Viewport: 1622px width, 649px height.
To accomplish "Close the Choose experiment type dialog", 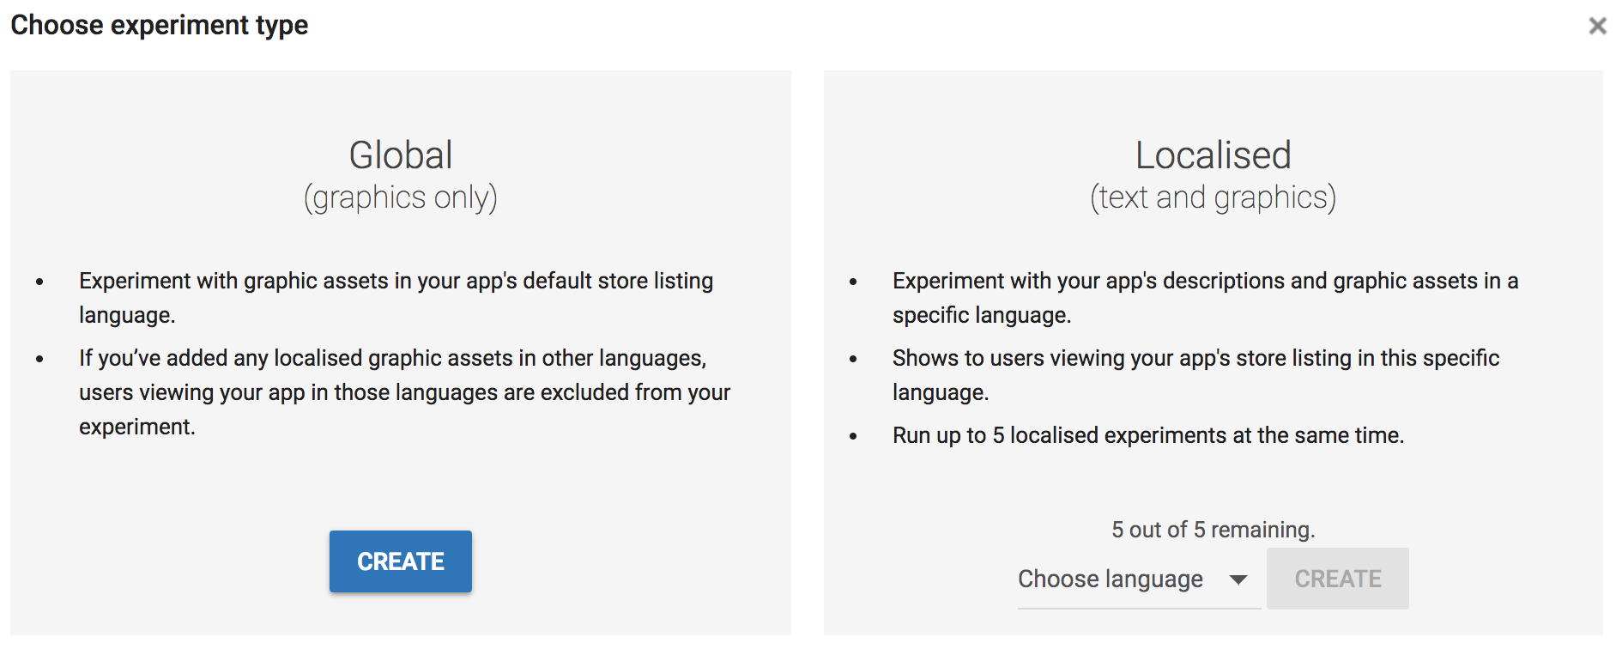I will [1597, 26].
